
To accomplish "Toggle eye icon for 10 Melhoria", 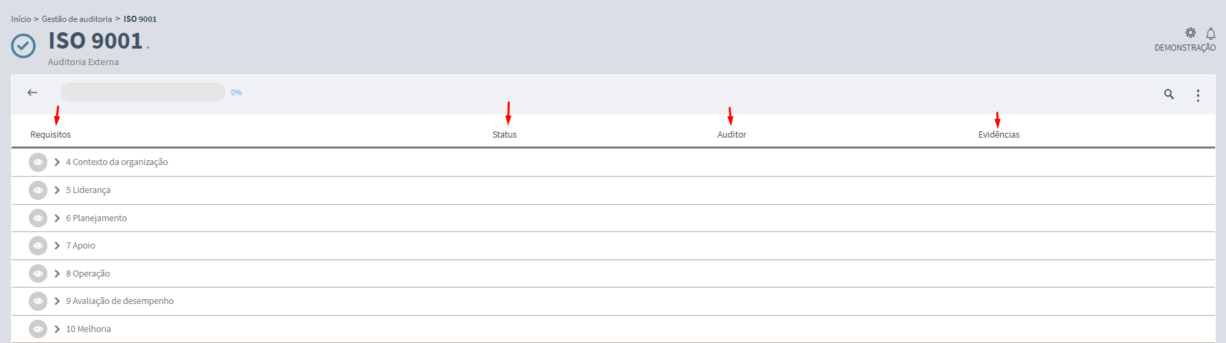I will [38, 329].
